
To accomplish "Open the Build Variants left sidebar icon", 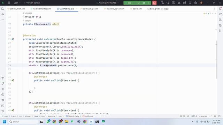I will (x=3, y=78).
